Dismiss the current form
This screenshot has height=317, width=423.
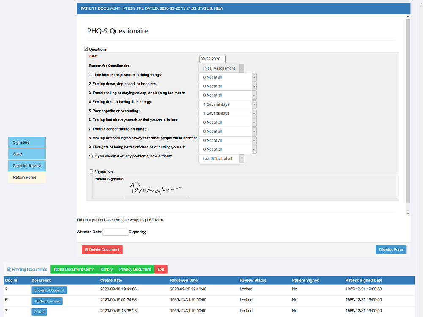click(390, 249)
